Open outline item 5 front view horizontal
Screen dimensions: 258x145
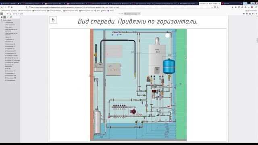click(11, 34)
